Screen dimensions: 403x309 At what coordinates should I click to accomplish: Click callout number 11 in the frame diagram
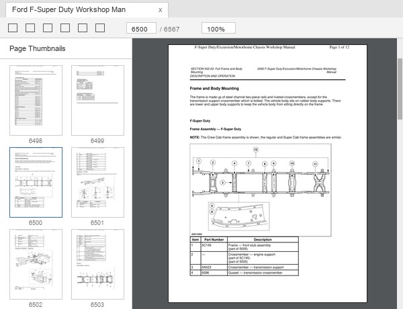(315, 164)
